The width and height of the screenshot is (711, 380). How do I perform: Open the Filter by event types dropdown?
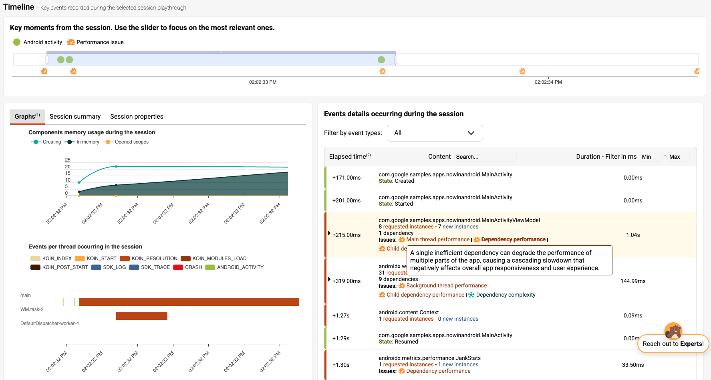(x=435, y=133)
